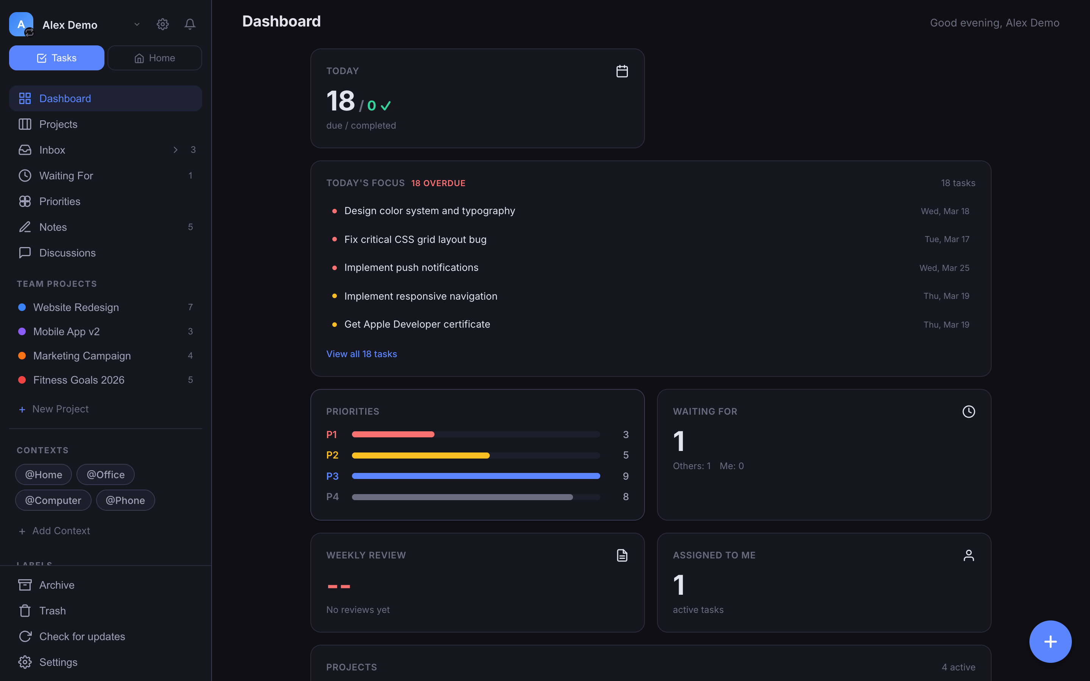The image size is (1090, 681).
Task: Open task Implement push notifications
Action: (650, 267)
